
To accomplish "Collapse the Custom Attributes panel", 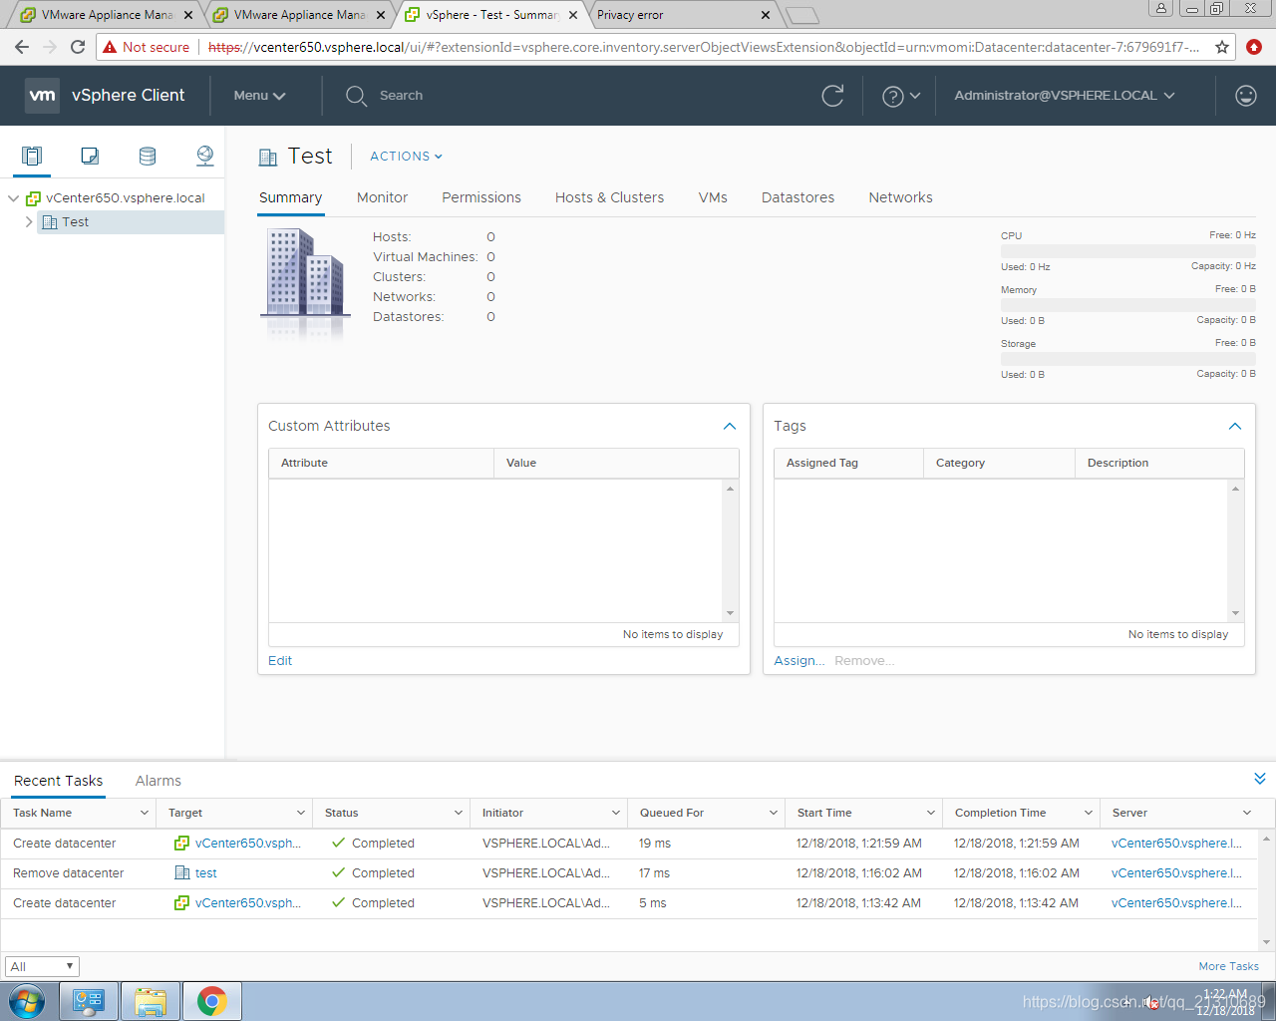I will click(730, 426).
